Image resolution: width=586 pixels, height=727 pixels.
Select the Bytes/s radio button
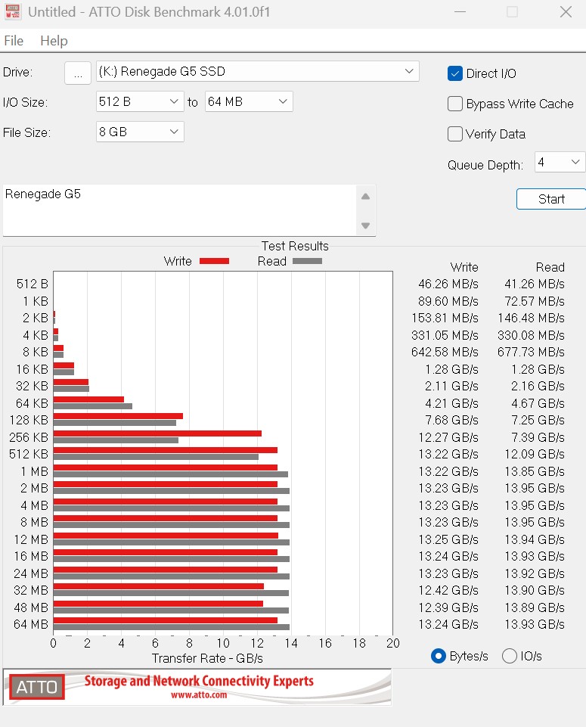point(439,656)
